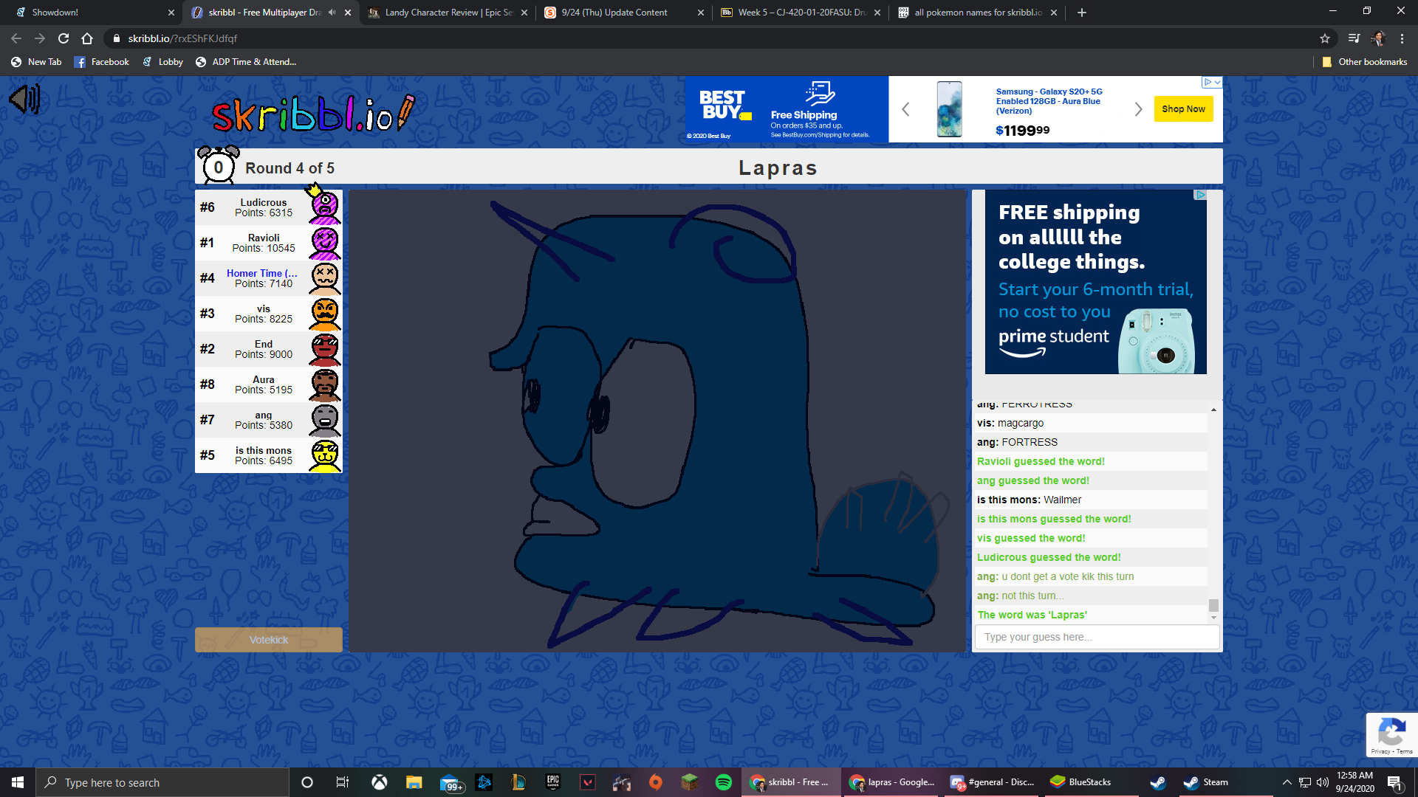The width and height of the screenshot is (1418, 797).
Task: Click the Samsung Galaxy S20+ phone thumbnail
Action: pos(949,109)
